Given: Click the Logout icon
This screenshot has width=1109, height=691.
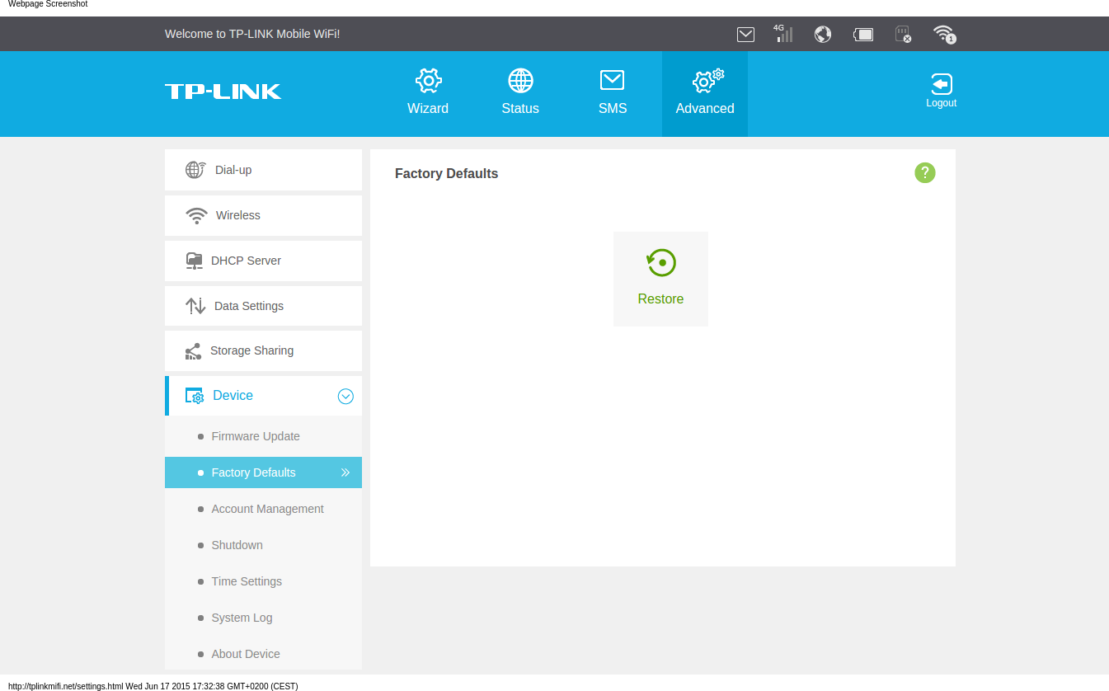Looking at the screenshot, I should (x=941, y=90).
